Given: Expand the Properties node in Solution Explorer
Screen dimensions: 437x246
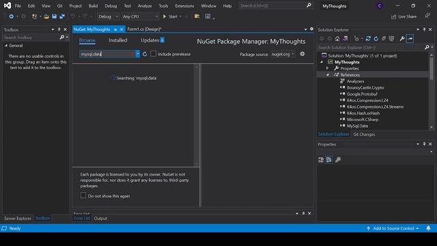Looking at the screenshot, I should click(328, 68).
